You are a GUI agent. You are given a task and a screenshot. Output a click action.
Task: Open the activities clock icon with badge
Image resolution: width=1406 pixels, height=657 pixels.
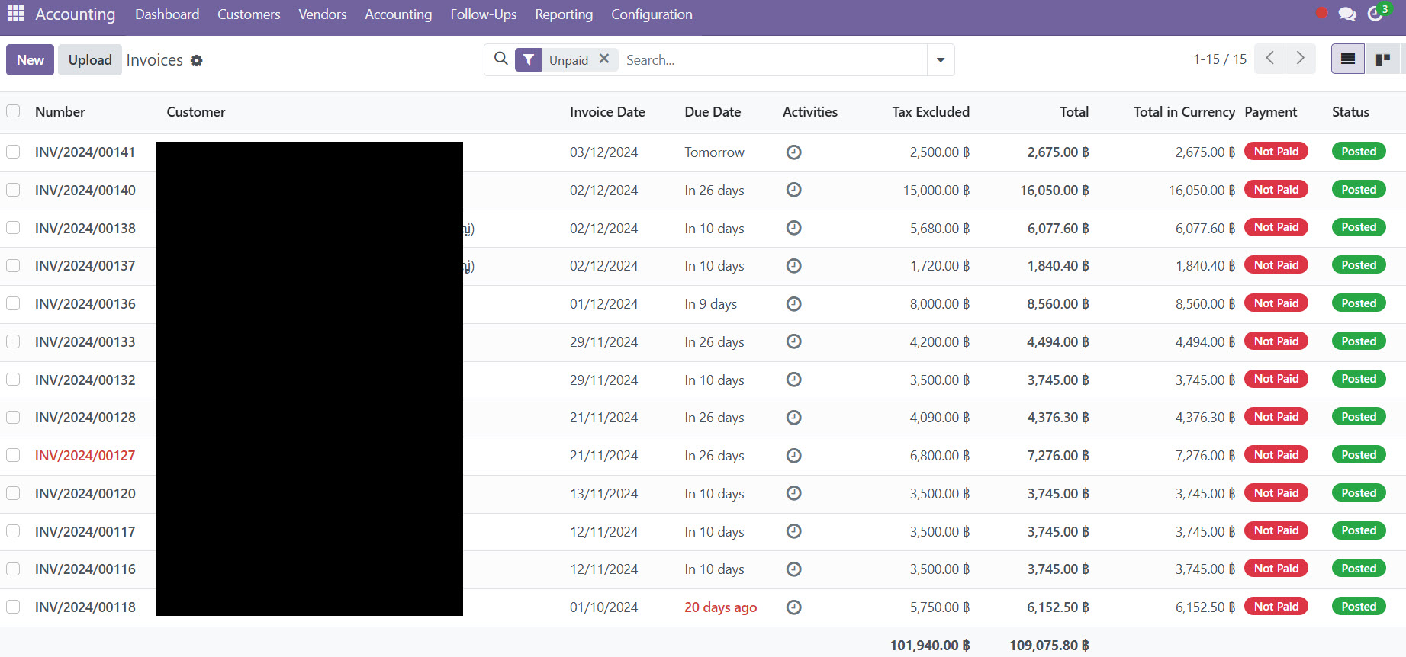tap(1375, 14)
